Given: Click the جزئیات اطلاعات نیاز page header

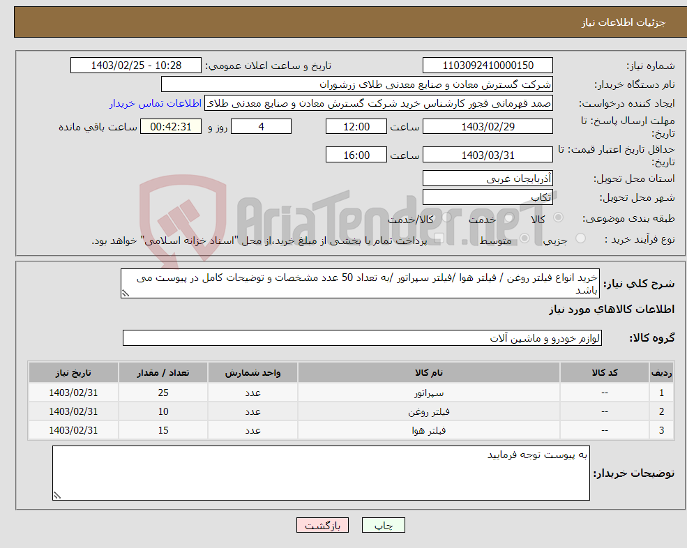Looking at the screenshot, I should pyautogui.click(x=623, y=22).
